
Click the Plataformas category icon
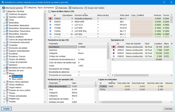click(7, 99)
